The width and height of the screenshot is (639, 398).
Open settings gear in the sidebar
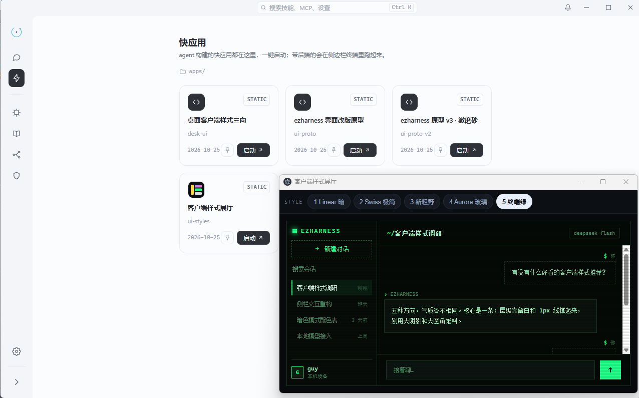tap(17, 351)
